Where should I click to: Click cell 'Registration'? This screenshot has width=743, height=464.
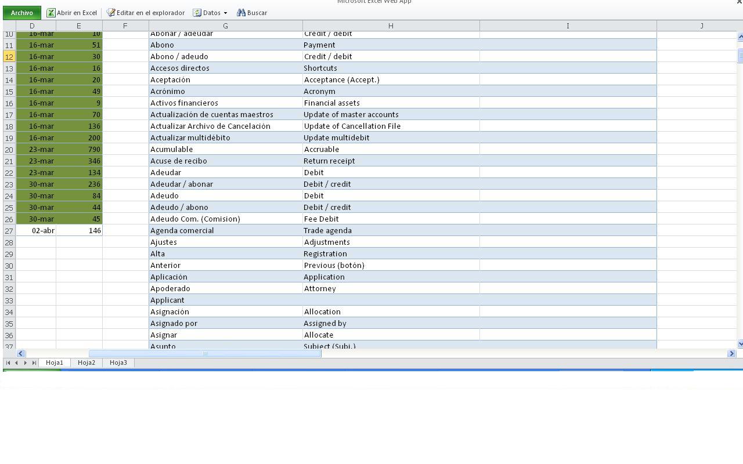(391, 253)
